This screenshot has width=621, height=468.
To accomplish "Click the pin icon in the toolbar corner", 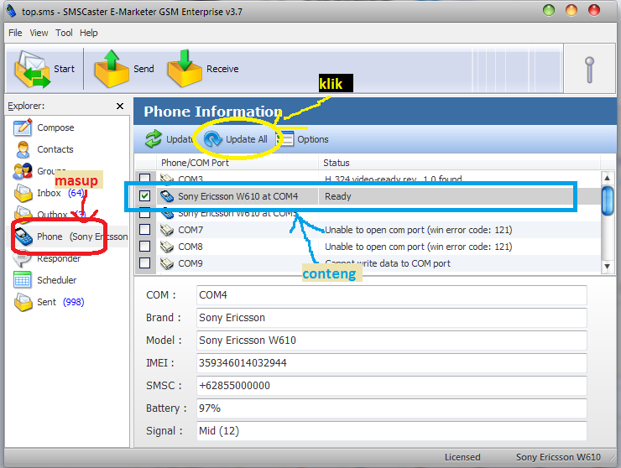I will [x=589, y=70].
